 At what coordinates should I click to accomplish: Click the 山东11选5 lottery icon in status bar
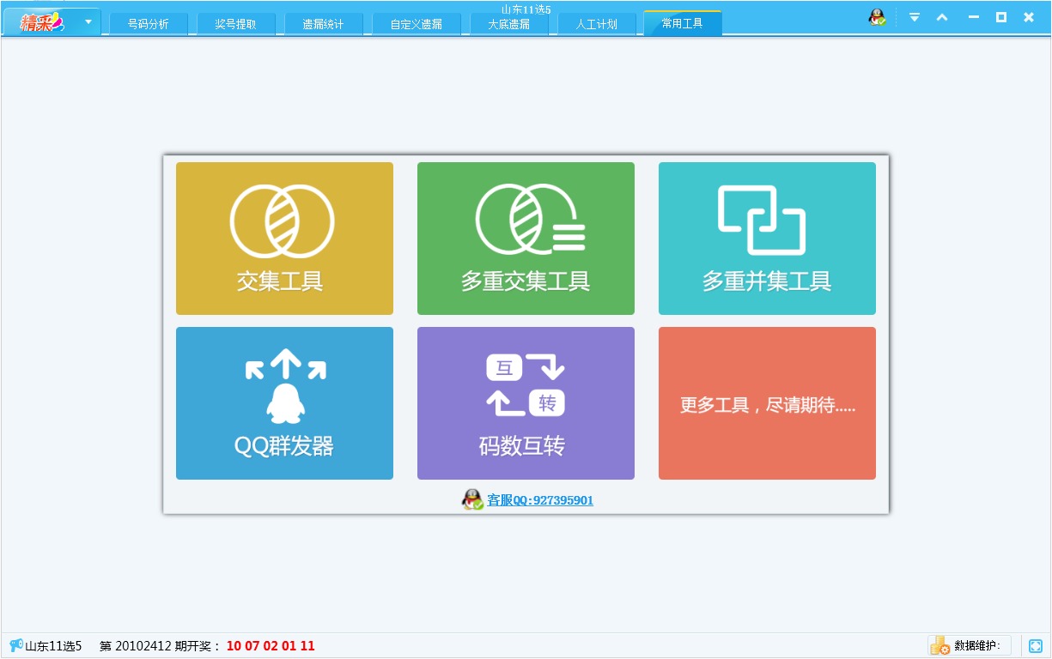coord(16,646)
